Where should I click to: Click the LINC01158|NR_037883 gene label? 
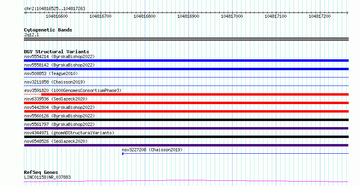tap(47, 177)
